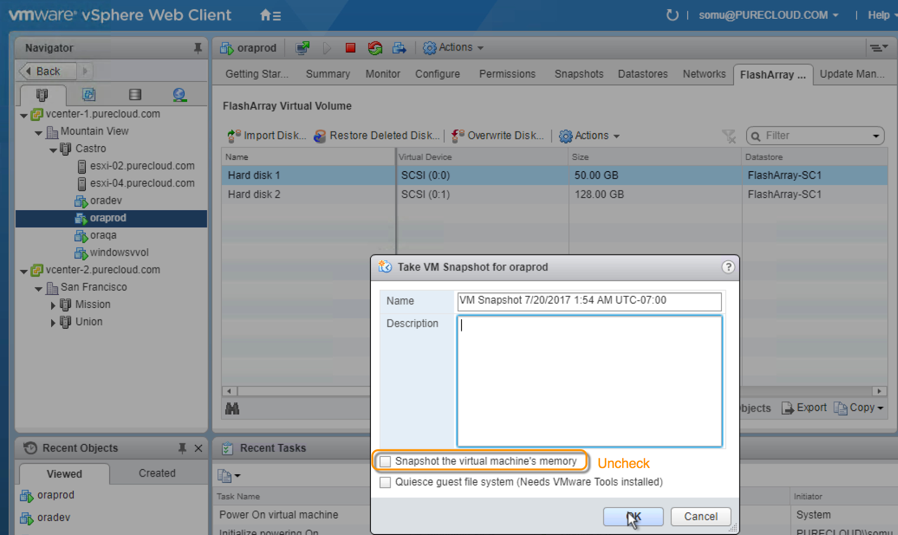
Task: Select oraqa VM in navigator tree
Action: (103, 235)
